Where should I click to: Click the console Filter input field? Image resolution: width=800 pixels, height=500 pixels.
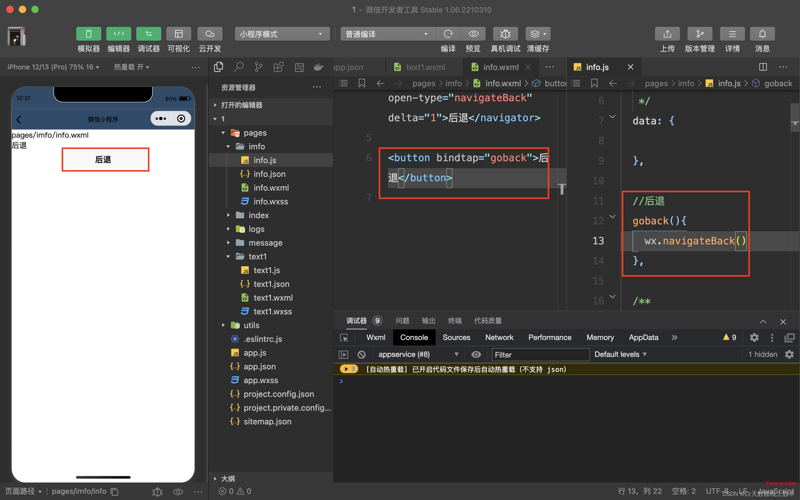point(540,354)
